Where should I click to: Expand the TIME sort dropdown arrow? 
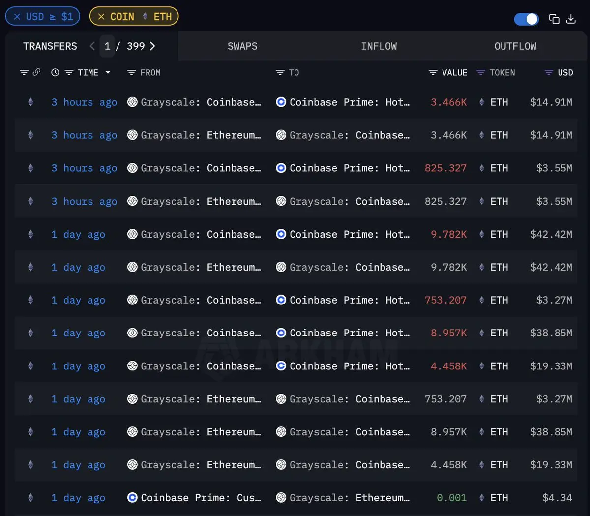(x=108, y=72)
